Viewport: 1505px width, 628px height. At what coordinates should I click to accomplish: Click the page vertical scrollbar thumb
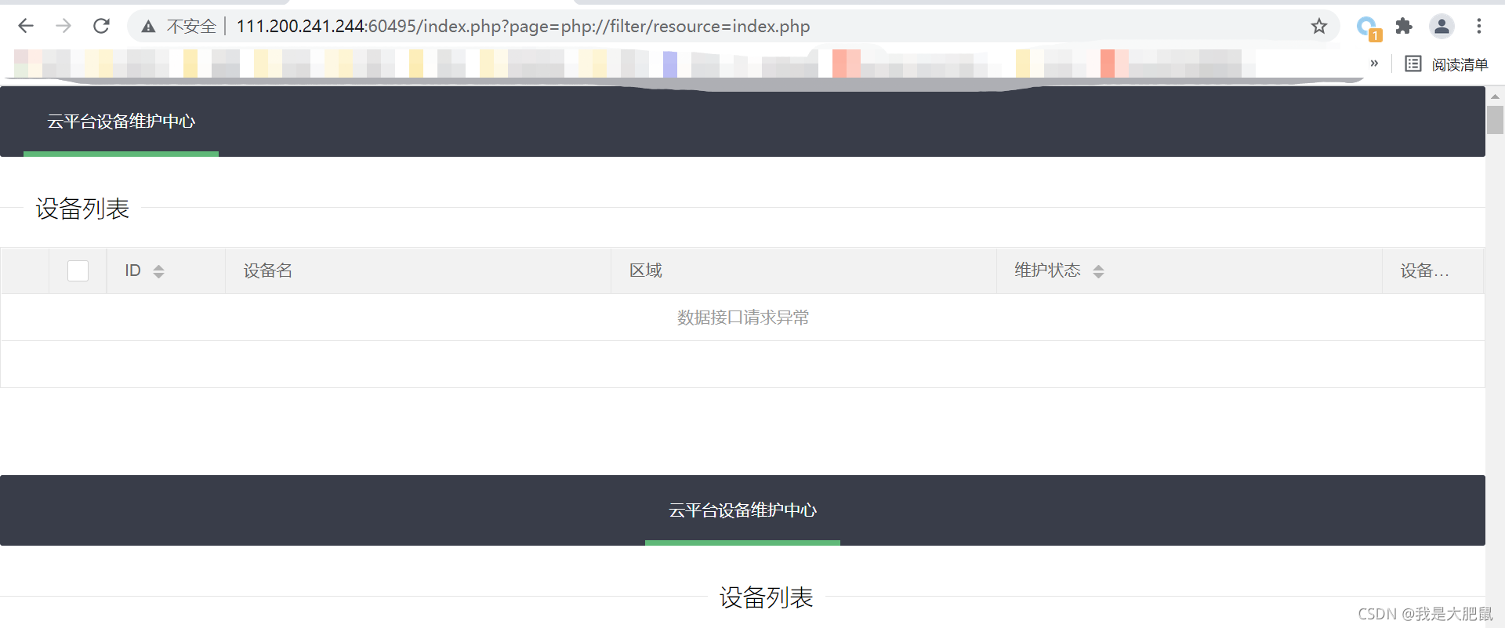point(1495,120)
